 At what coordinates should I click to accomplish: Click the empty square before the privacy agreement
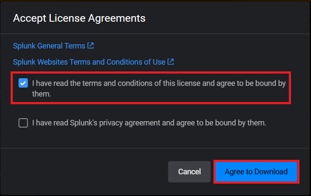tap(23, 123)
